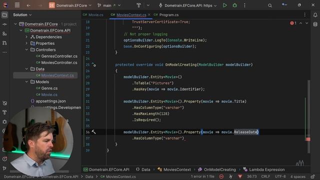This screenshot has height=180, width=320.
Task: Change the 4 spaces indent setting
Action: tap(298, 176)
